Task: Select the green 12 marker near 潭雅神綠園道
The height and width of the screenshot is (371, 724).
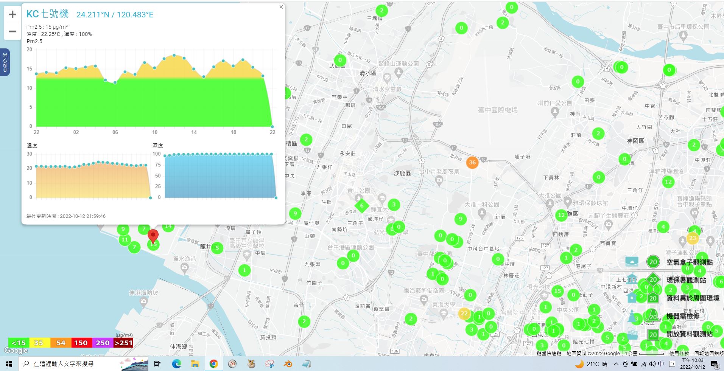Action: pos(668,182)
